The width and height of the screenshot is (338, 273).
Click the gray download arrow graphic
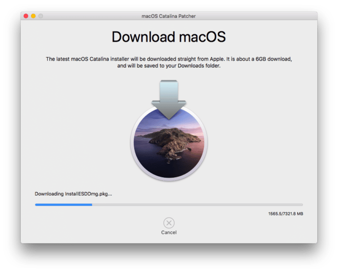coord(169,99)
